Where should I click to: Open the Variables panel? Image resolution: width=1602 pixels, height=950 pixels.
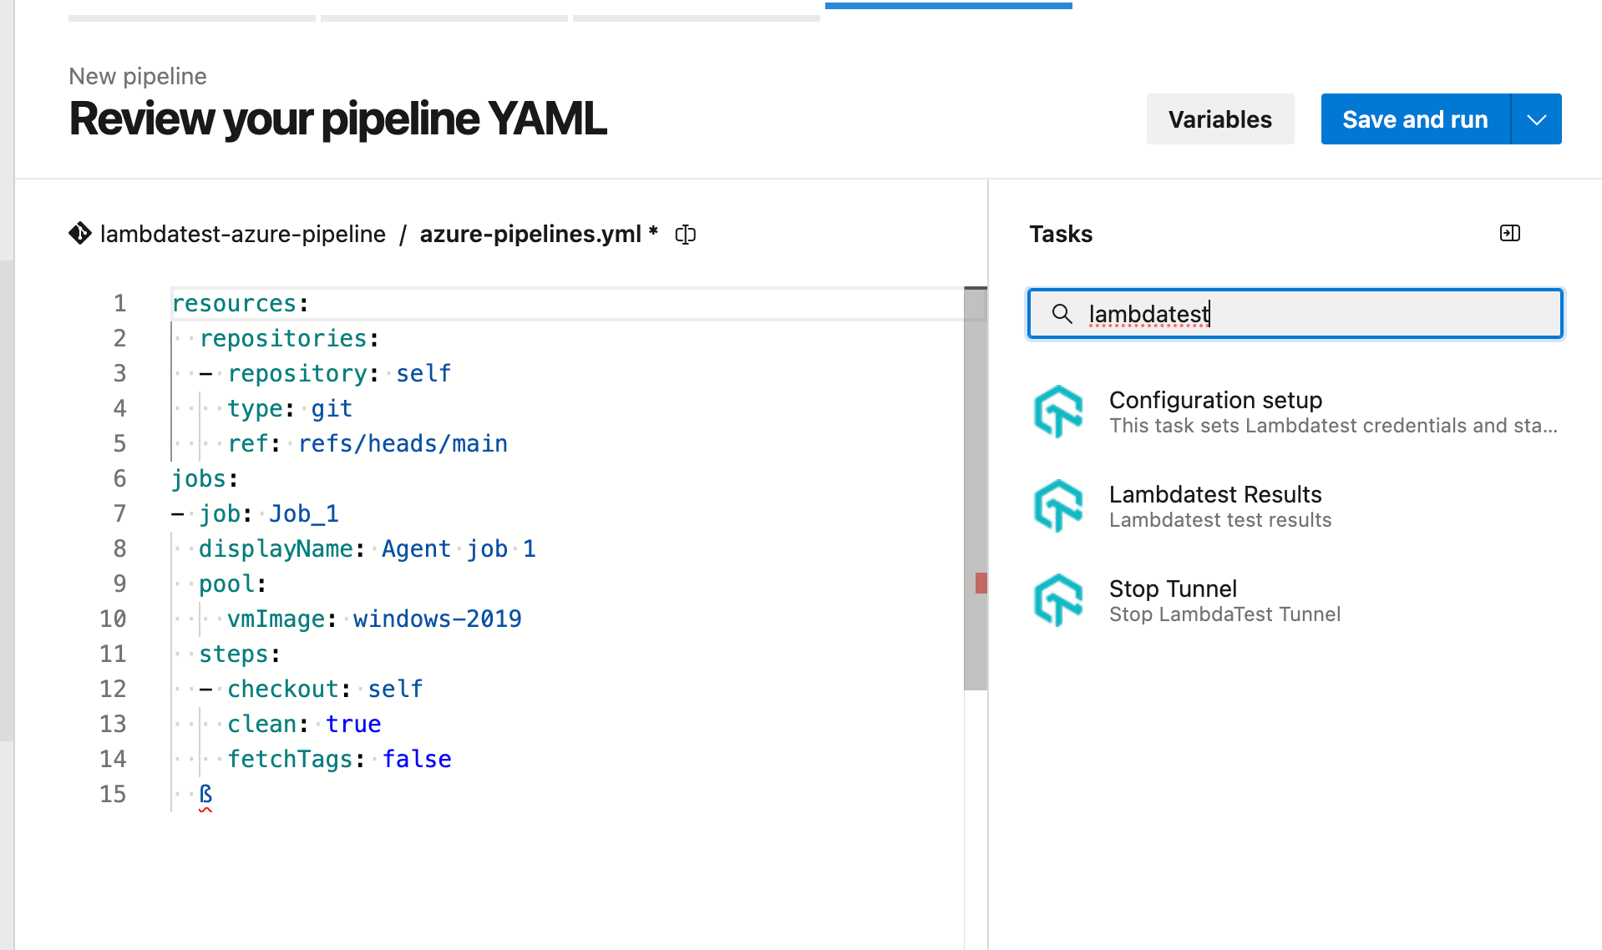1220,119
